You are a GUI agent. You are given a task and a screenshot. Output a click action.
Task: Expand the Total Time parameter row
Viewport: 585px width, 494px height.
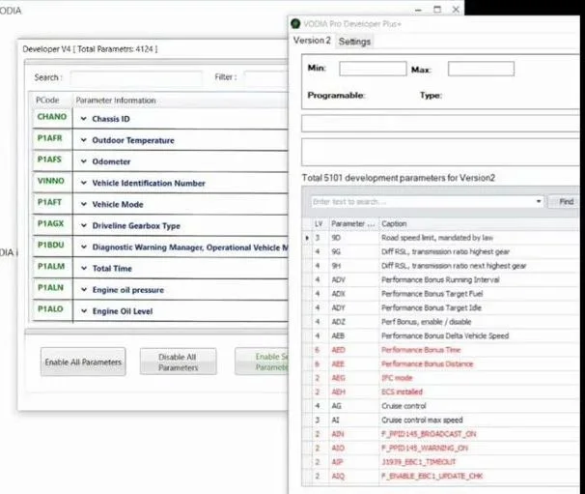click(x=84, y=268)
